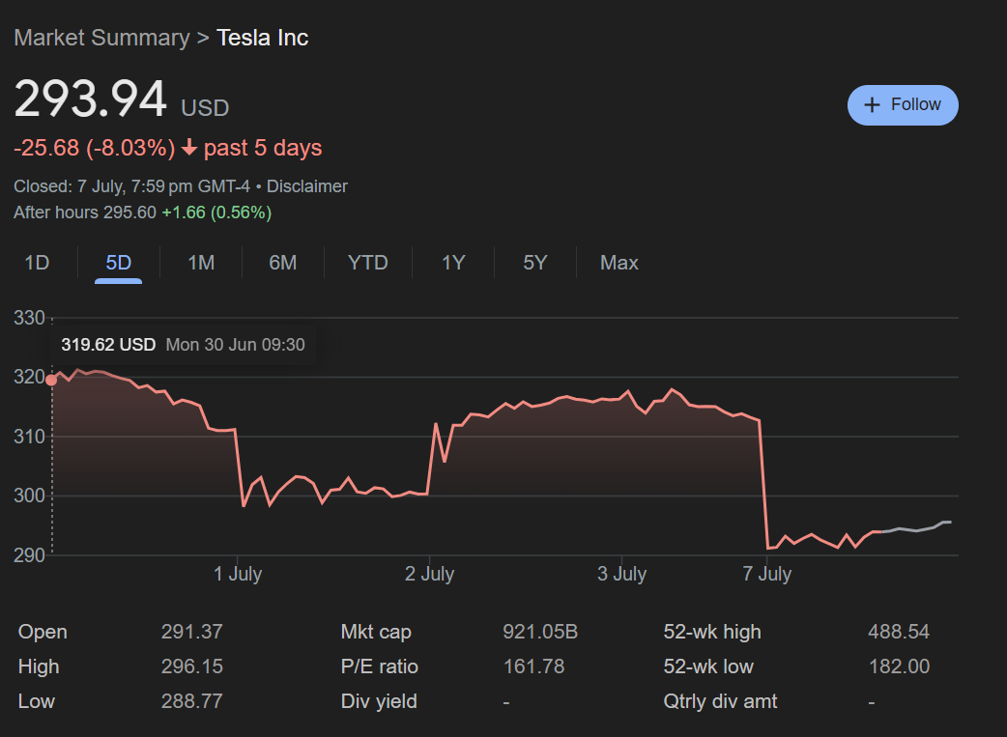
Task: Click the 290 y-axis label
Action: pos(29,555)
